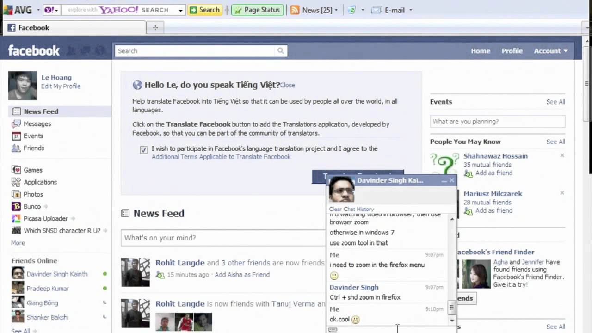Open the News RSS feed icon
Screen dimensions: 592x333
295,10
